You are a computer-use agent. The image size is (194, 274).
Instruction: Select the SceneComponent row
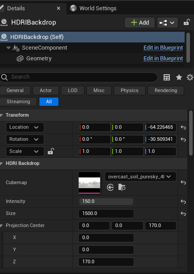point(92,48)
